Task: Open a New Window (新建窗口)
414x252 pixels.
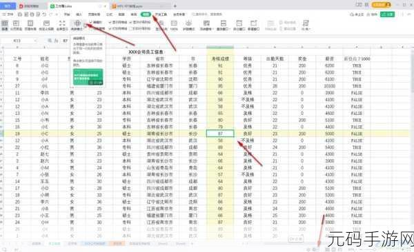Action: [253, 25]
